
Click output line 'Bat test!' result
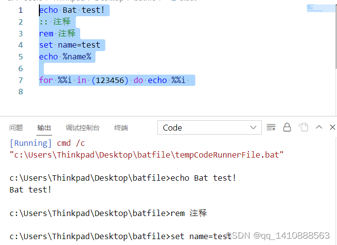31,190
